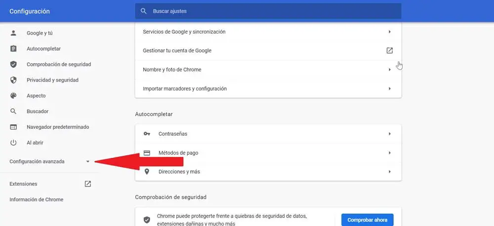
Task: Open Navegador predeterminado sidebar item
Action: click(58, 127)
